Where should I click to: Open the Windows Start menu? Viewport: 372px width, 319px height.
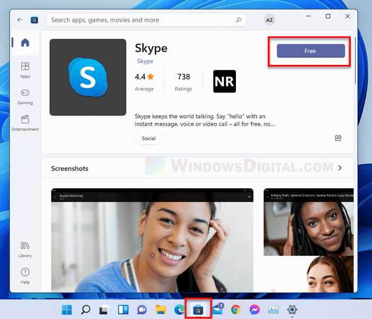66,310
